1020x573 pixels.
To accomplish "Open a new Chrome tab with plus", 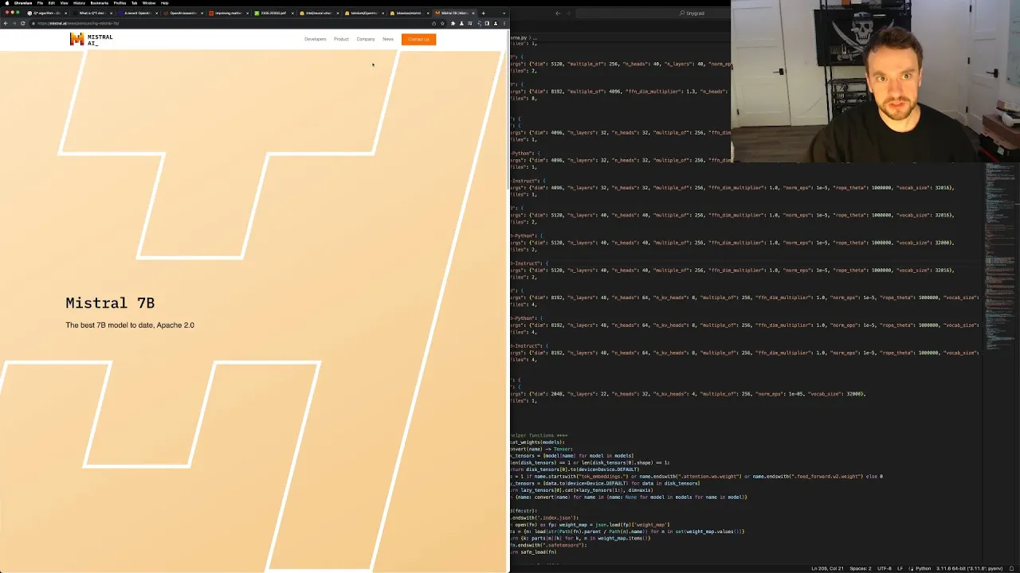I will 483,13.
